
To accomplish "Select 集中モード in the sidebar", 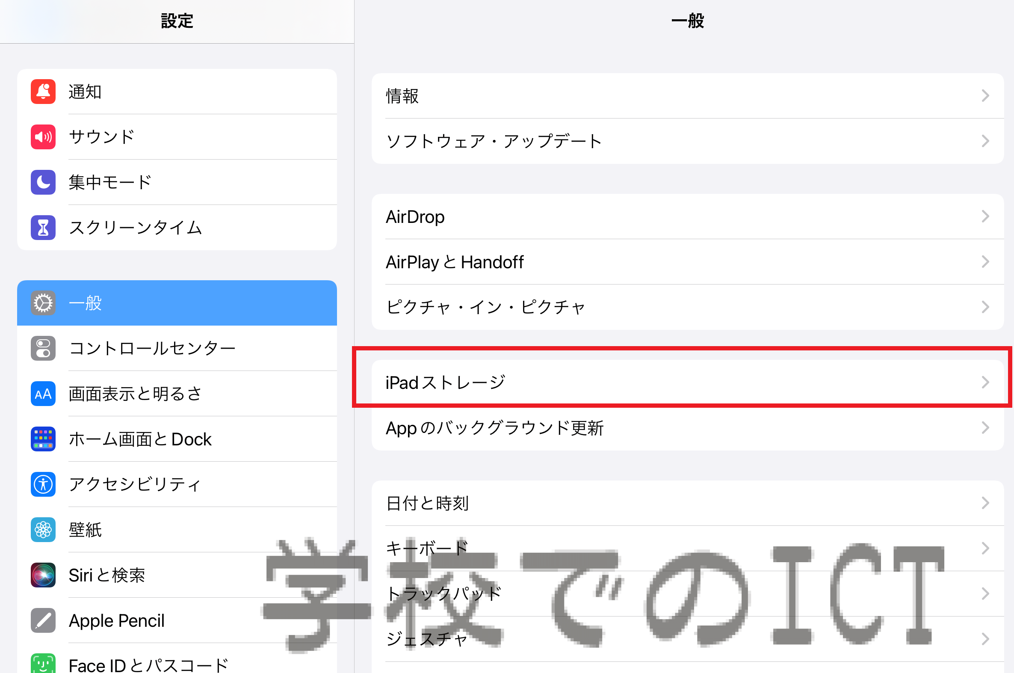I will [177, 182].
